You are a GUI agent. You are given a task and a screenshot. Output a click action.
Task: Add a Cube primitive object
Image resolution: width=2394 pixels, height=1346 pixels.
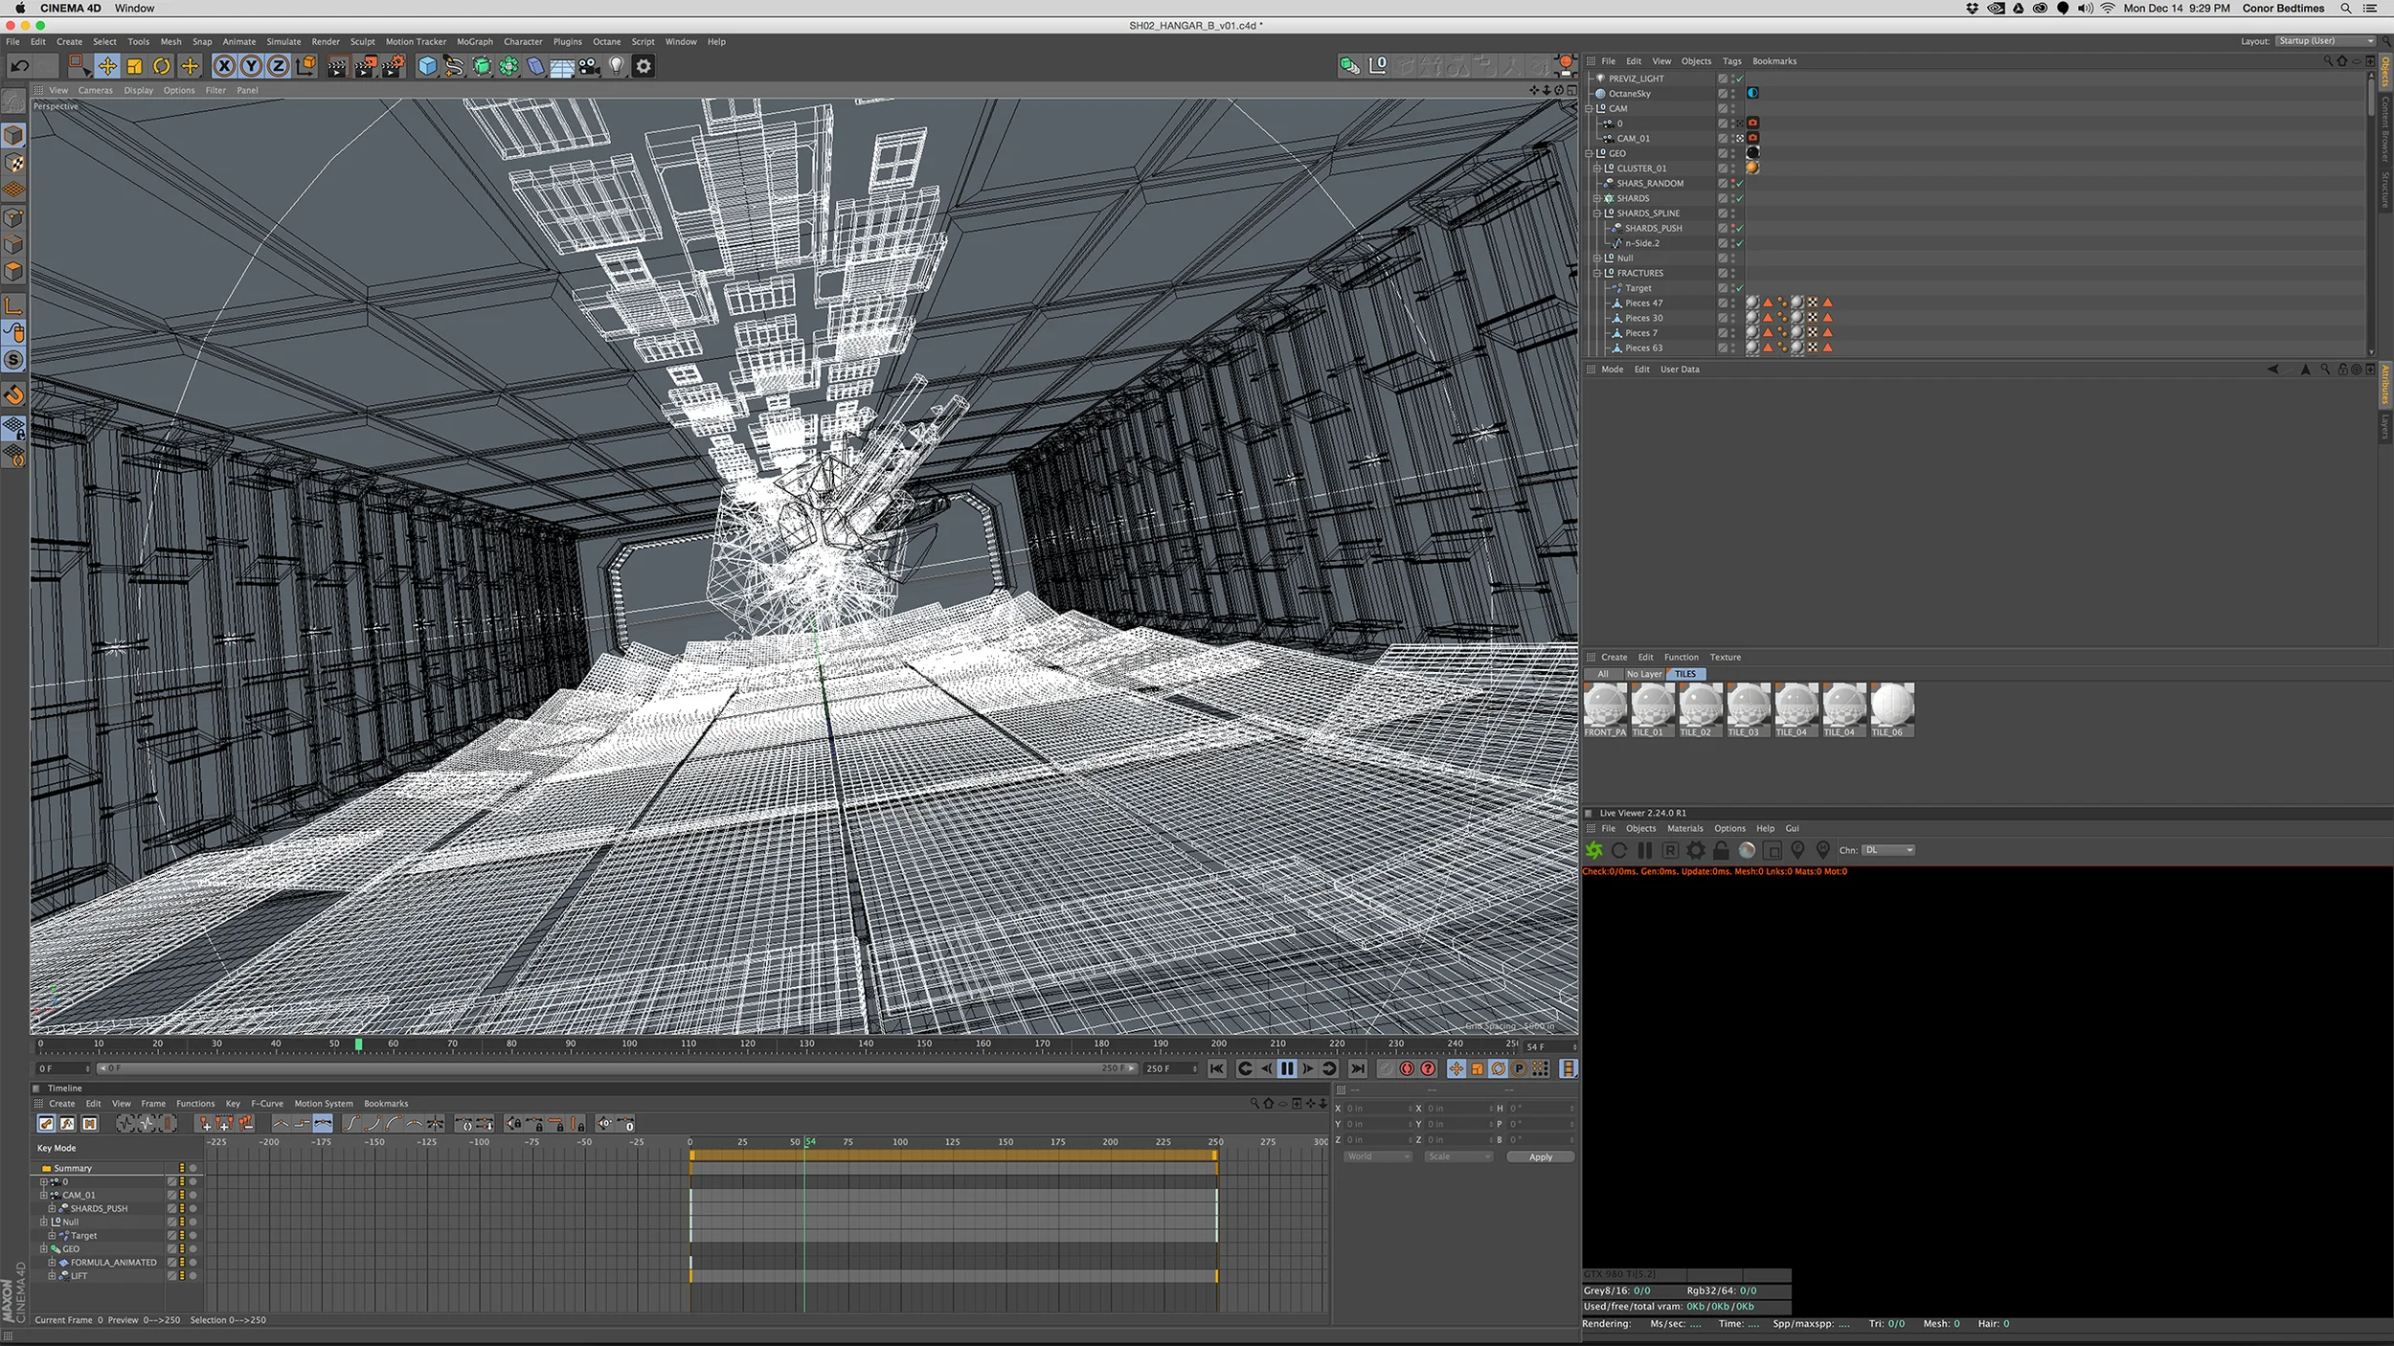point(427,66)
